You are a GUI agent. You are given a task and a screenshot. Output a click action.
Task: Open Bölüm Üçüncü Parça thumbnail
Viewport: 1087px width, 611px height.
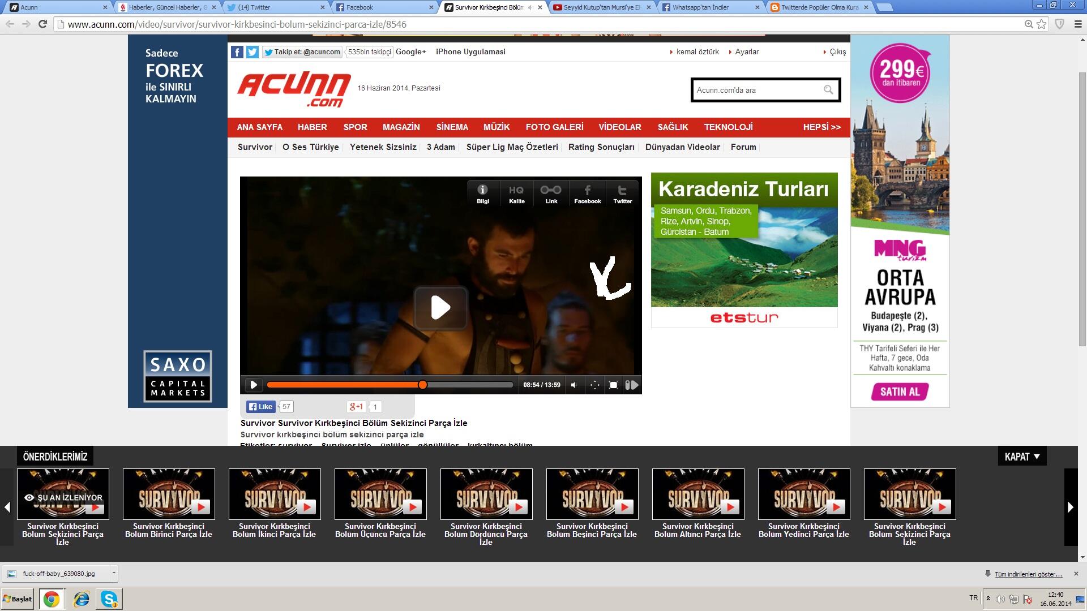pyautogui.click(x=380, y=494)
